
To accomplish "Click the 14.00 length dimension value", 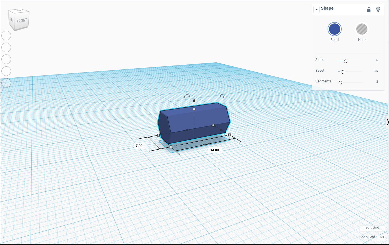I will click(x=214, y=150).
